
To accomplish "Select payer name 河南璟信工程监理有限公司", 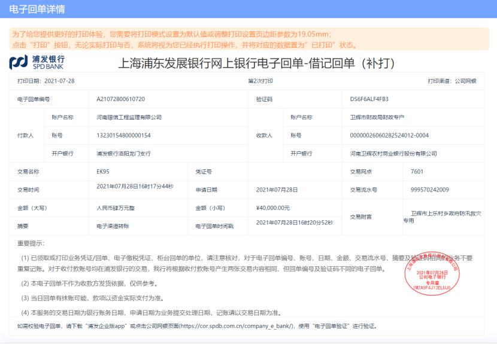I will click(129, 117).
